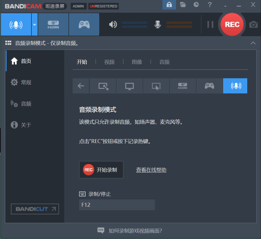Switch to the 图像 tab
Viewport: 261px width, 239px height.
(137, 62)
